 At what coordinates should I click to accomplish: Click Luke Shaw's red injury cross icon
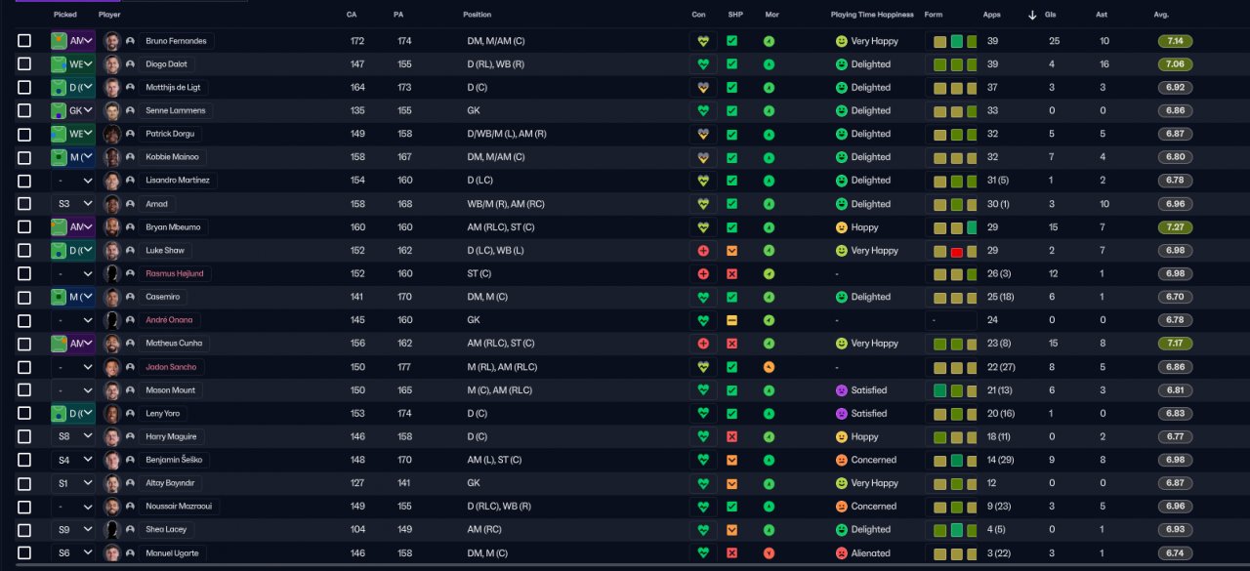(702, 251)
